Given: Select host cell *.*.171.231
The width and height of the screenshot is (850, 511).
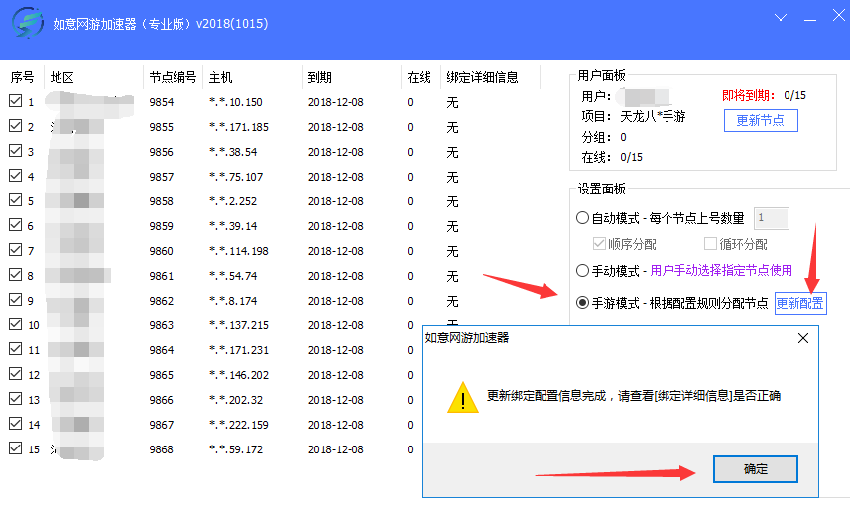Looking at the screenshot, I should click(238, 350).
